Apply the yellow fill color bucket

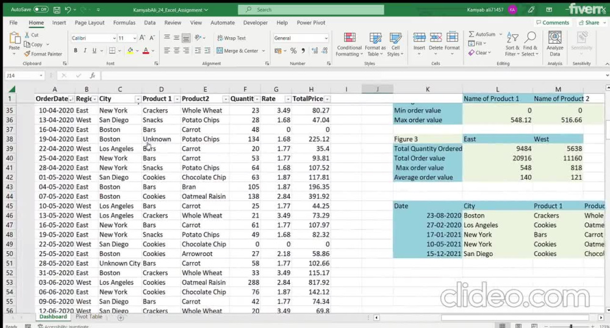pos(131,51)
